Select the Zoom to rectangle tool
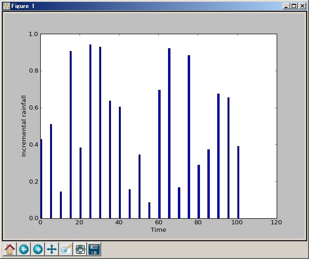 tap(66, 249)
